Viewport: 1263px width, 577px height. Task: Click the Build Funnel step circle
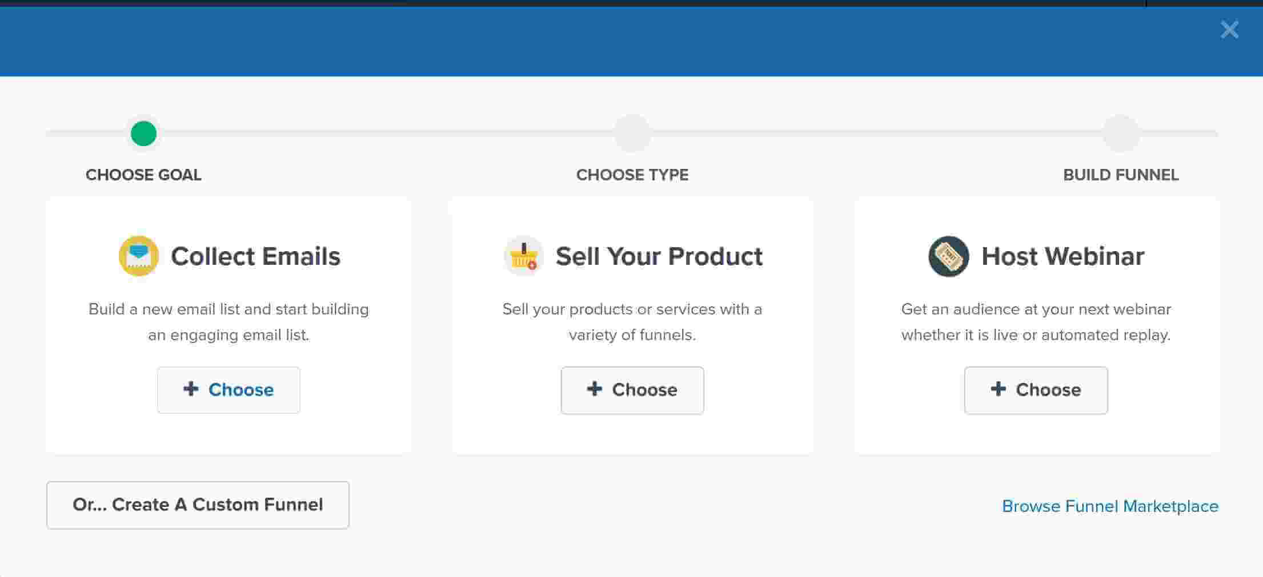click(x=1121, y=134)
